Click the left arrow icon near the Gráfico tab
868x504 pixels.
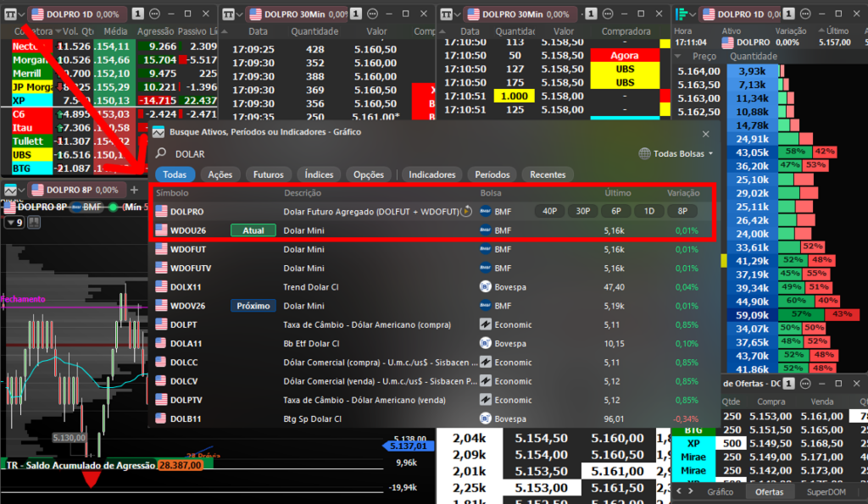pos(679,491)
